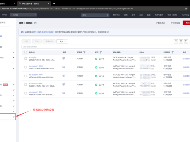The image size is (190, 142).
Task: Open 工单 in the top navigation
Action: pyautogui.click(x=134, y=15)
